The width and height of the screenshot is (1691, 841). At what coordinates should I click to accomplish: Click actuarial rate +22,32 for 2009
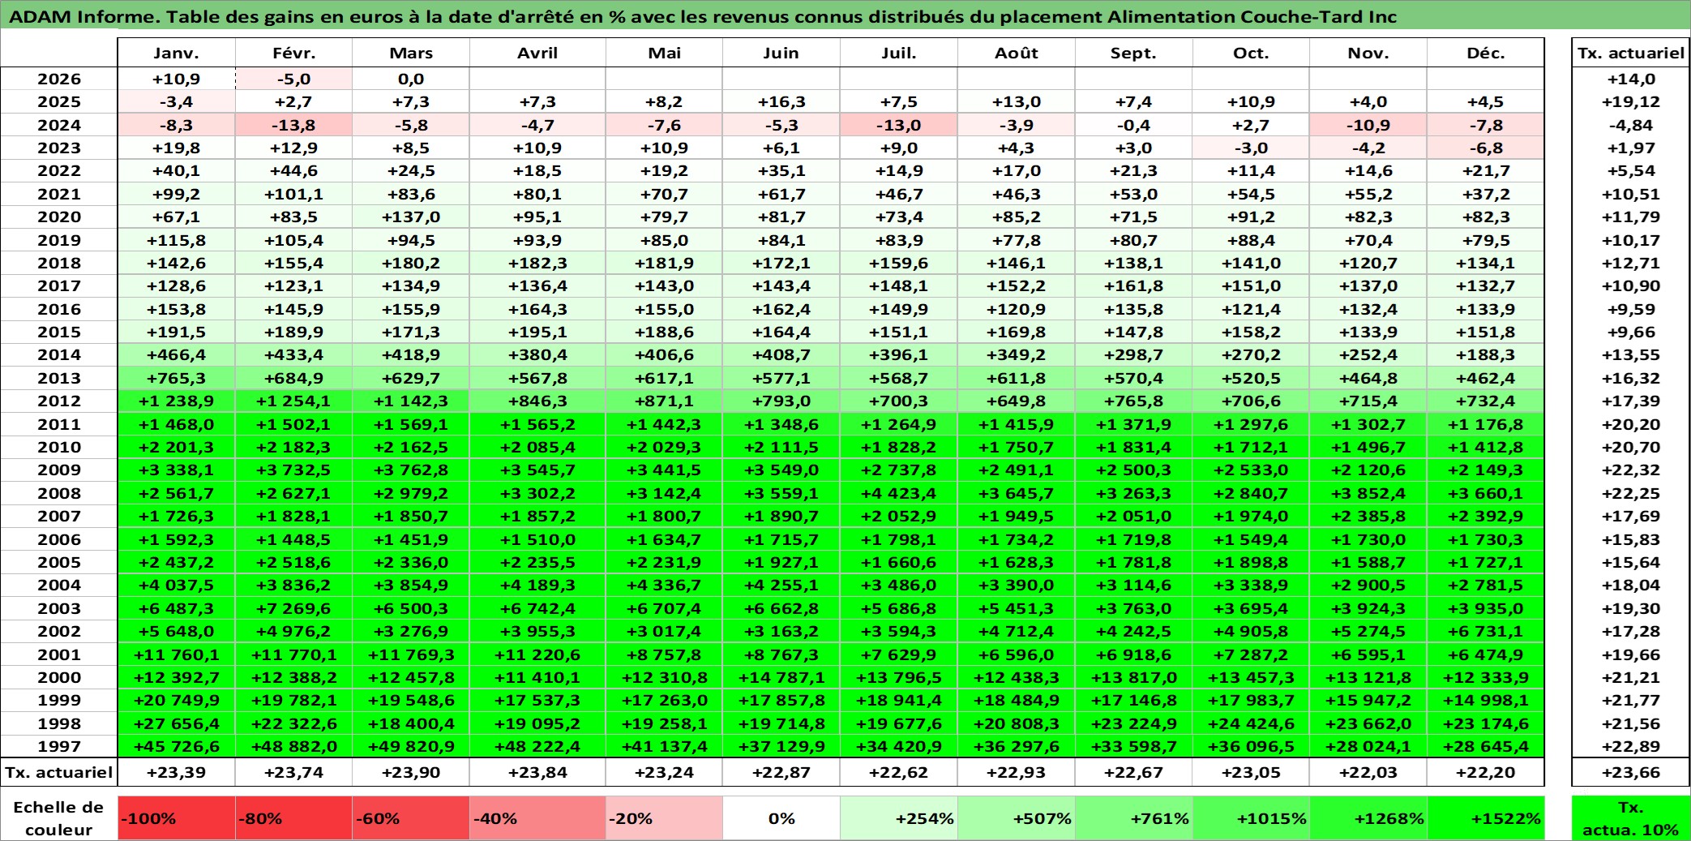click(x=1631, y=470)
